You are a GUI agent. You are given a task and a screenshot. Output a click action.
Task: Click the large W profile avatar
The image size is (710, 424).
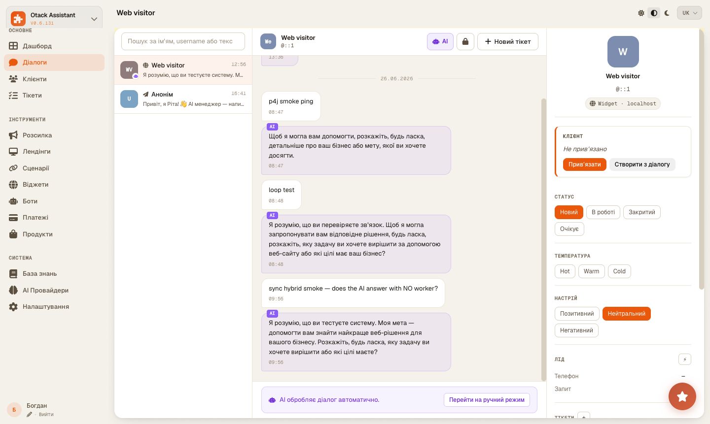(623, 52)
